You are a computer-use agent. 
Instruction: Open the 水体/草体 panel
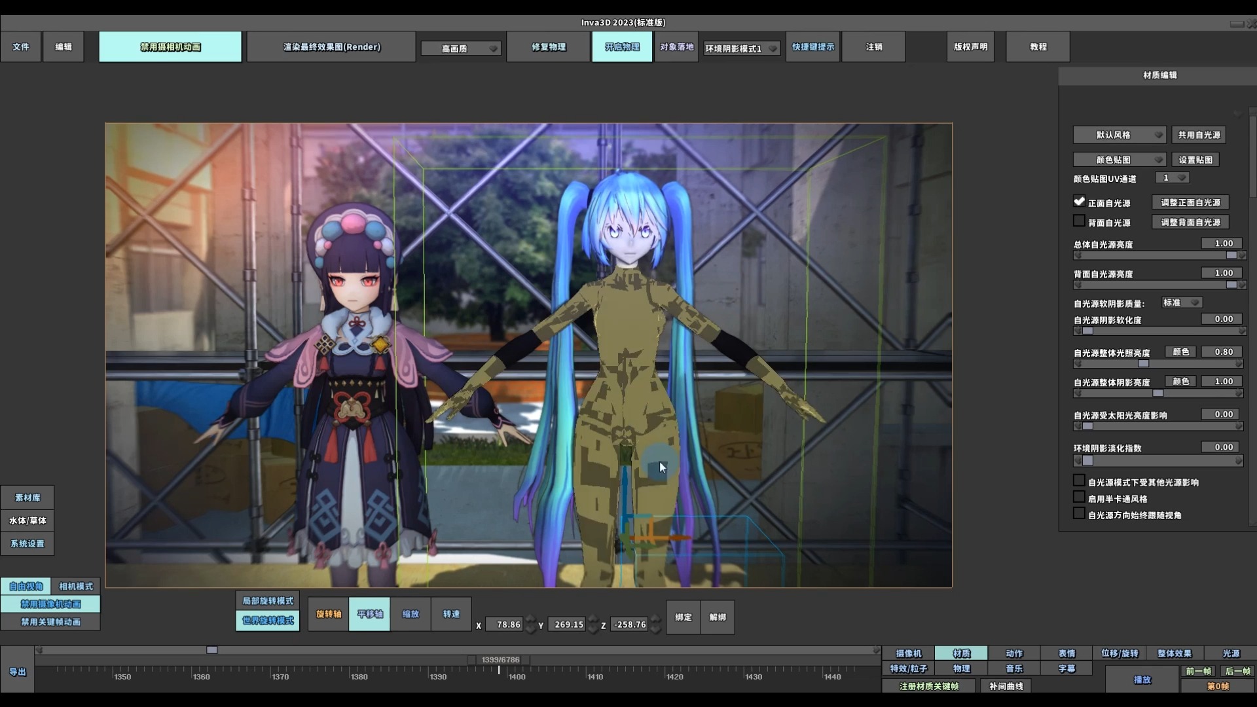(x=27, y=521)
